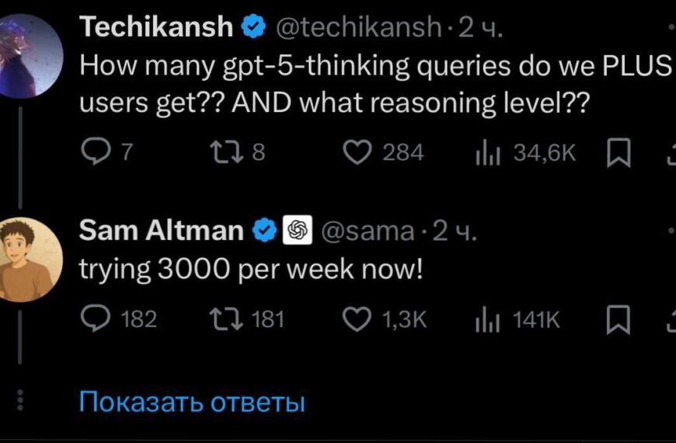Like Sam Altman's reply
The image size is (676, 443).
point(357,319)
